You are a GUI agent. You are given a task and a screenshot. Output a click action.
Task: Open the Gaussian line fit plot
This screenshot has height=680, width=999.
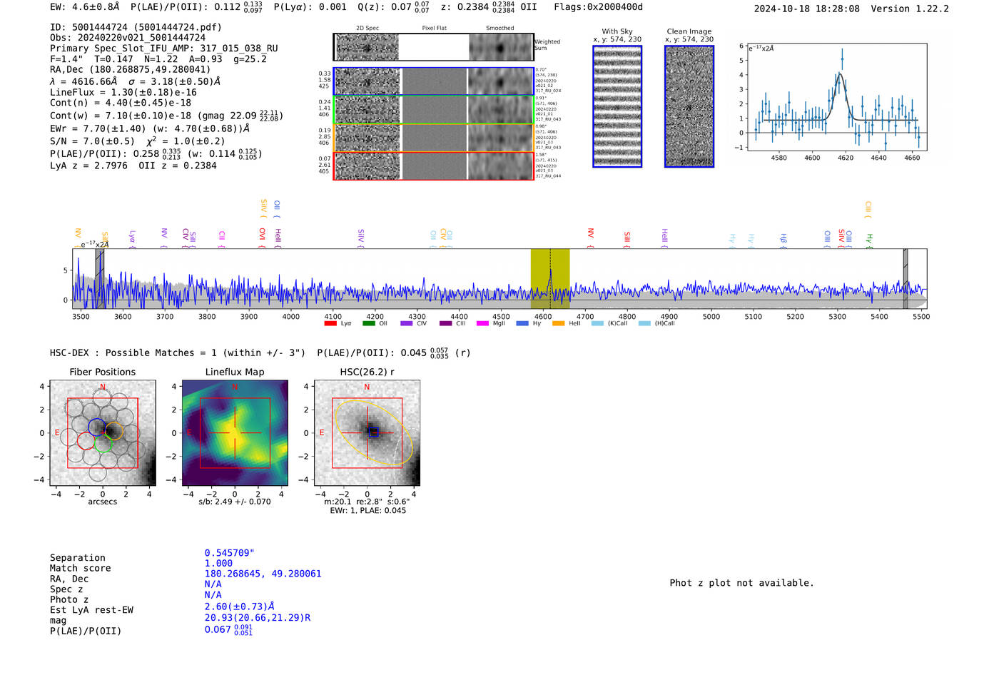(836, 97)
